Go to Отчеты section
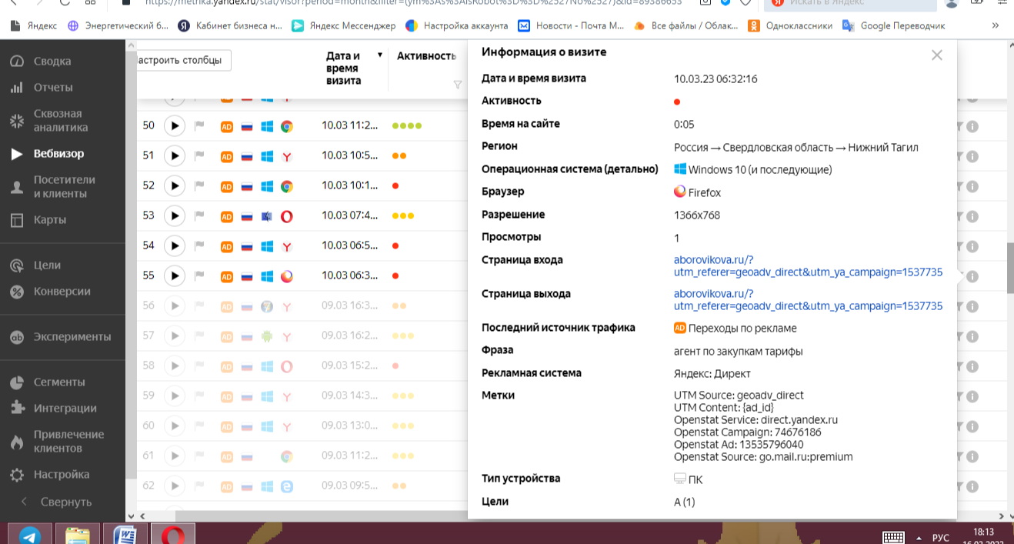1014x544 pixels. 53,88
